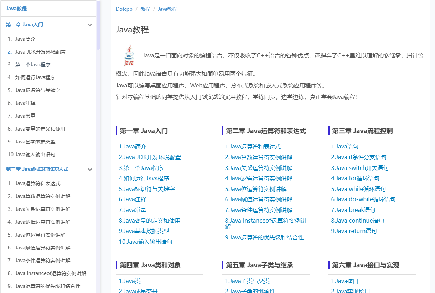435x293 pixels.
Task: Select sidebar item Java JDK开发环境配置
Action: pos(41,52)
